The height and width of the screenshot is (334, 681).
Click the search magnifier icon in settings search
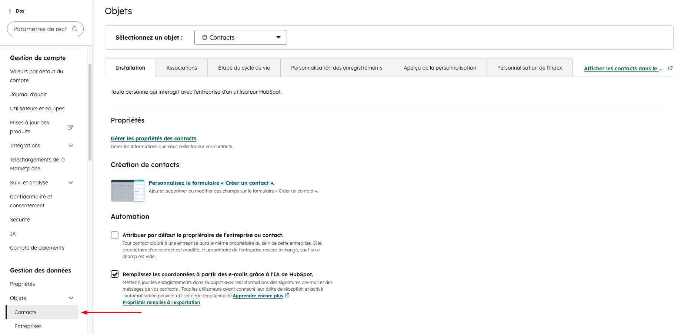tap(75, 29)
